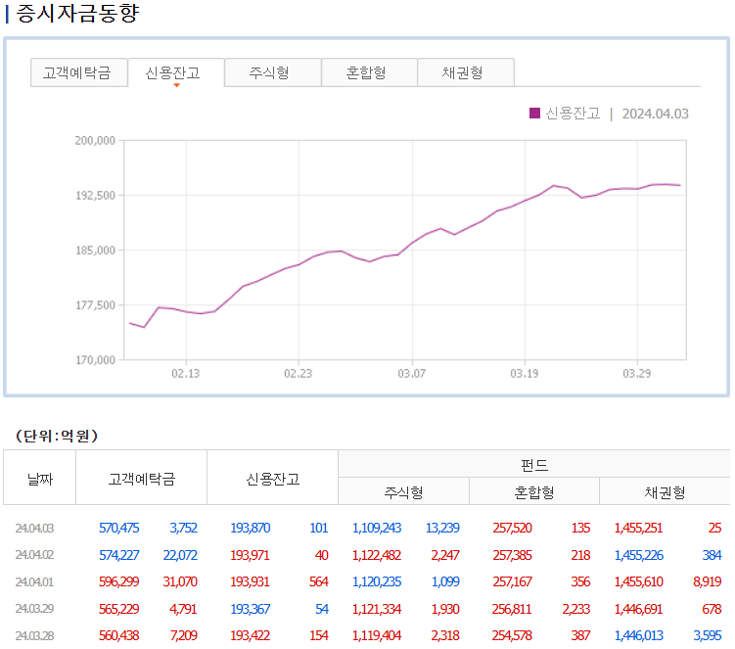Select the 24.04.01 date cell
Screen dimensions: 735x649
34,581
